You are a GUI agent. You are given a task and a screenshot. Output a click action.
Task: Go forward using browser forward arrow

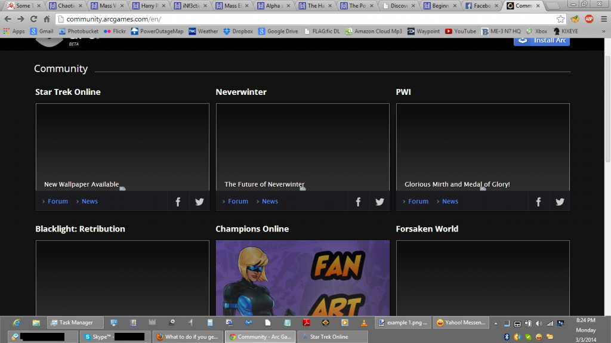(x=21, y=18)
